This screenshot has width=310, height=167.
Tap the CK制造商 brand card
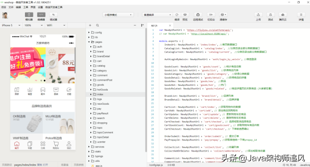(x=26, y=123)
